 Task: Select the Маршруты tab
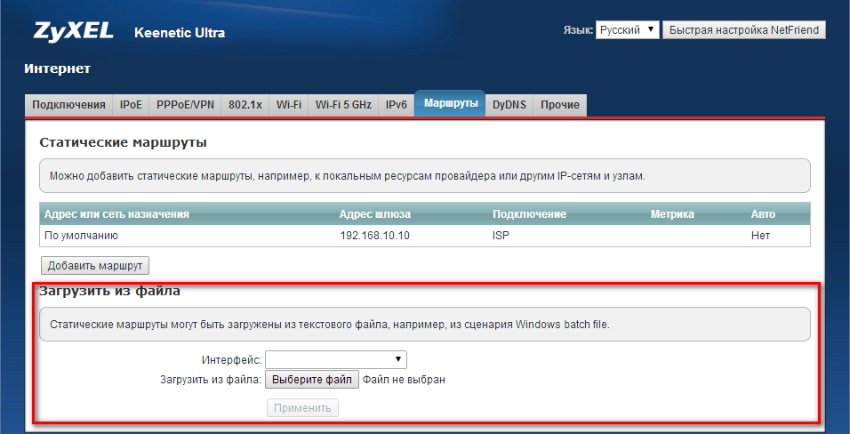pyautogui.click(x=451, y=104)
